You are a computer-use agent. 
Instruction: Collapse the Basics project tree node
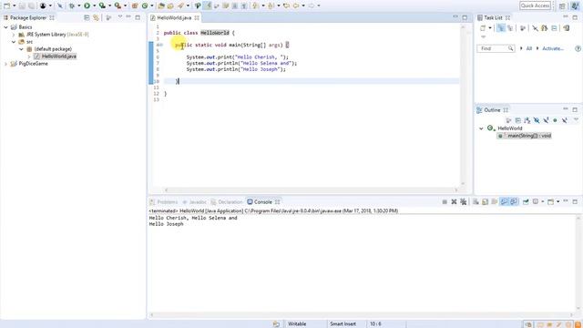(6, 27)
